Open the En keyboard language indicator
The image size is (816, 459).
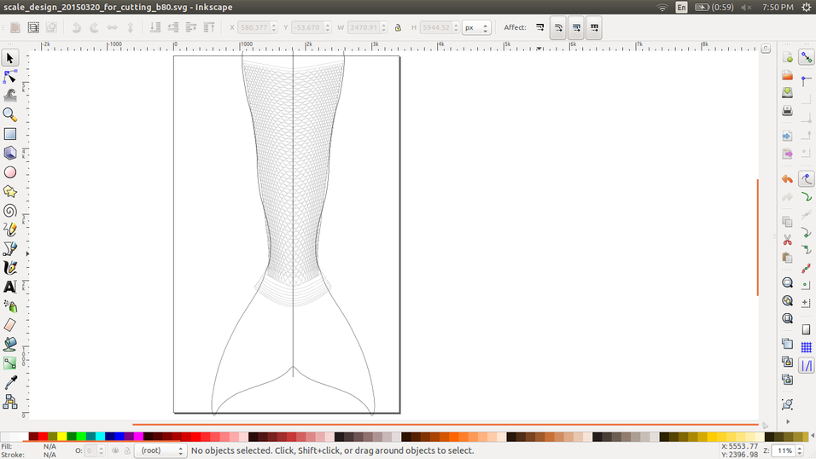coord(681,7)
